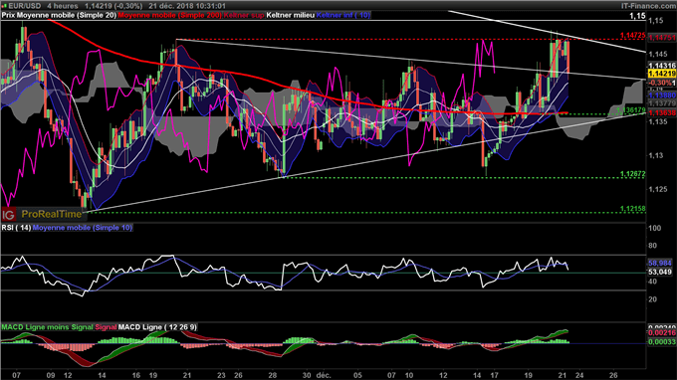This screenshot has height=380, width=677.
Task: Click the 'RSI (14)' indicator label
Action: pos(16,228)
